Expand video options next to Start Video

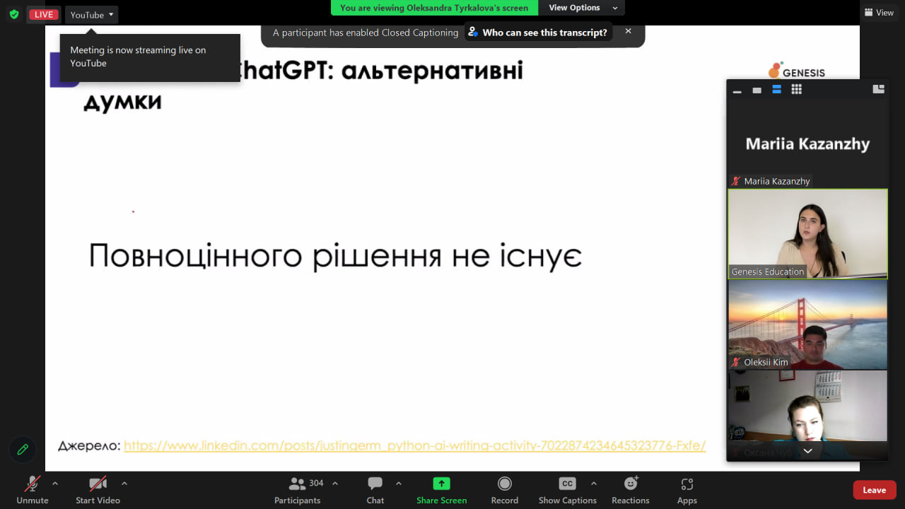coord(124,484)
